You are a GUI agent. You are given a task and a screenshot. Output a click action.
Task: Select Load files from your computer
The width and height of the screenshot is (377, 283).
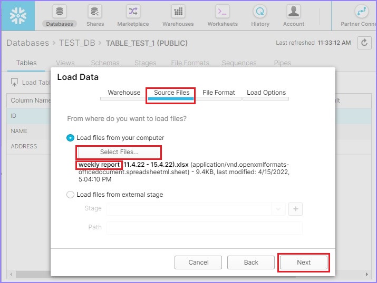pyautogui.click(x=70, y=138)
